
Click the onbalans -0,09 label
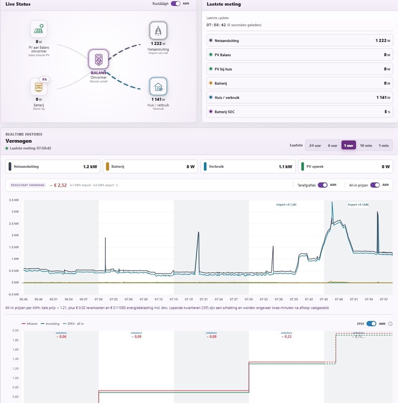point(136,335)
